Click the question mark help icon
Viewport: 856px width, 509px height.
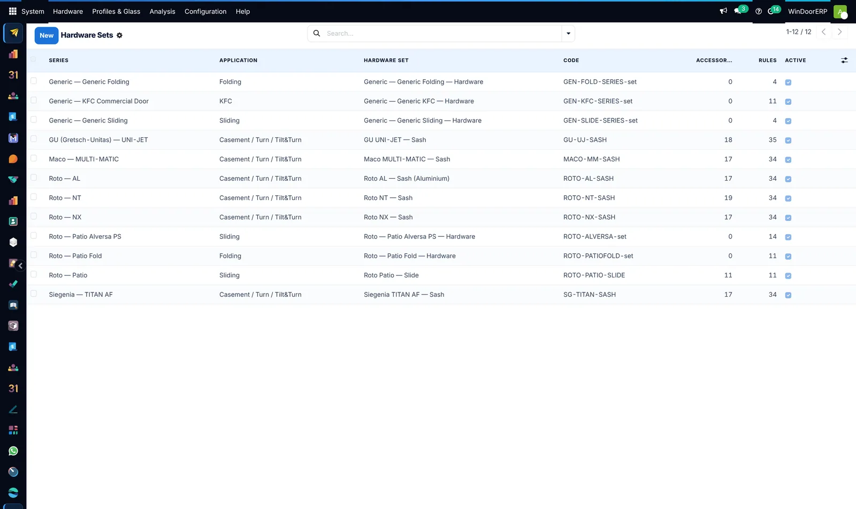pyautogui.click(x=759, y=11)
